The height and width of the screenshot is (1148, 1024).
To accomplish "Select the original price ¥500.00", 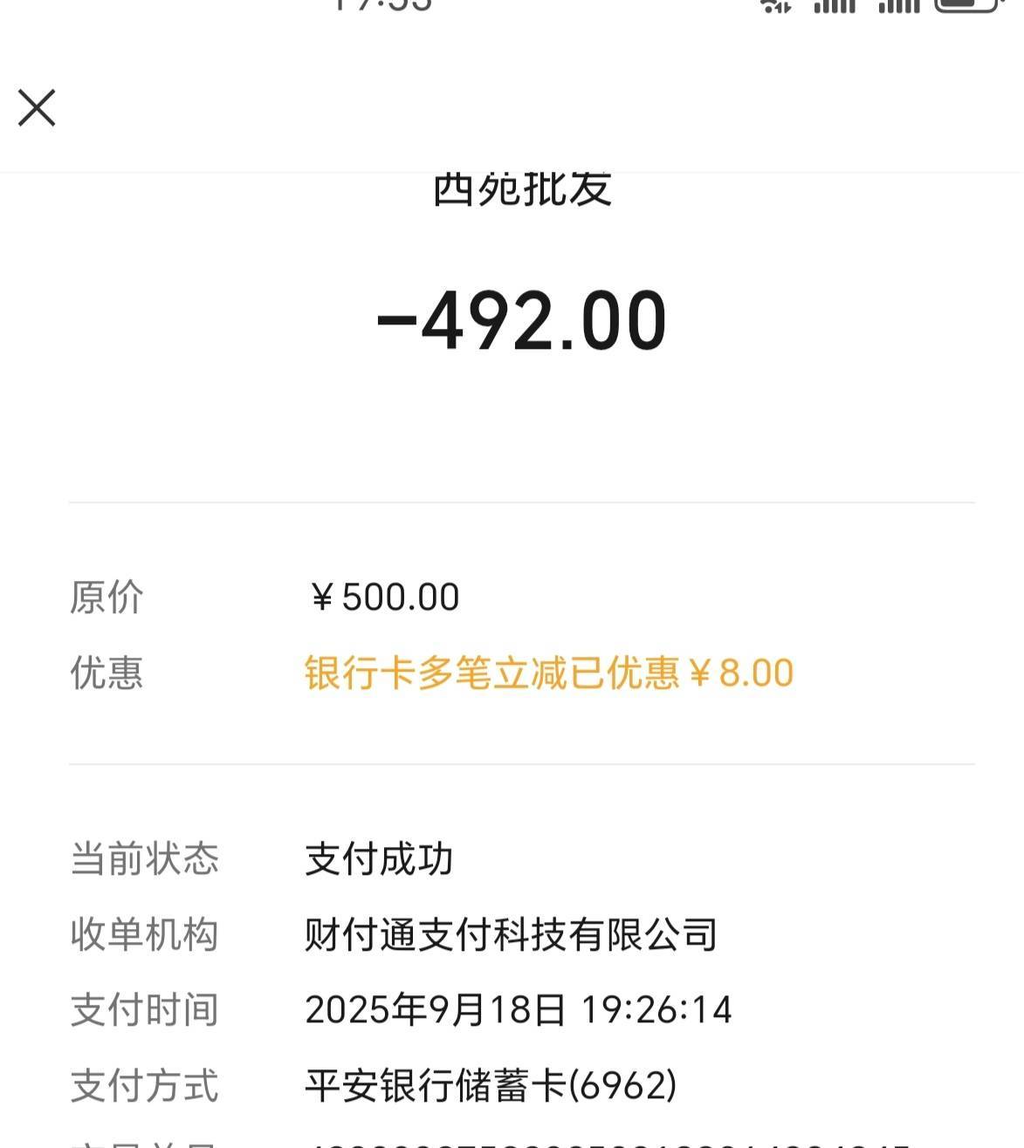I will click(x=383, y=598).
